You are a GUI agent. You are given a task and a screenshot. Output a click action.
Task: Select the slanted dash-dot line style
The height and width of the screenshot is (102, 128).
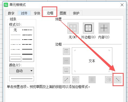27,35
